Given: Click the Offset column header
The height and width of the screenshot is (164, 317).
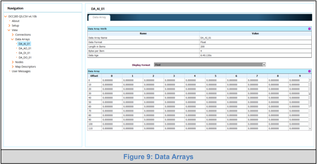Looking at the screenshot, I should tap(94, 76).
